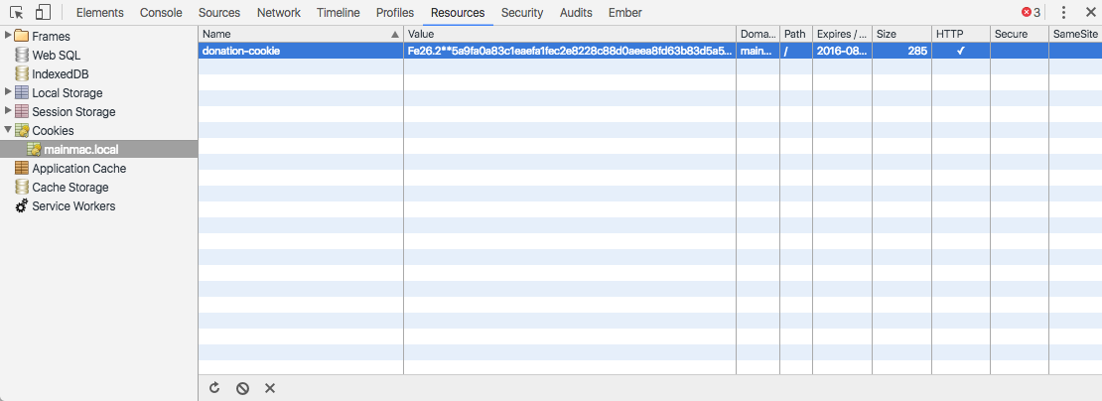Expand the Session Storage node
Viewport: 1102px width, 401px height.
point(8,111)
